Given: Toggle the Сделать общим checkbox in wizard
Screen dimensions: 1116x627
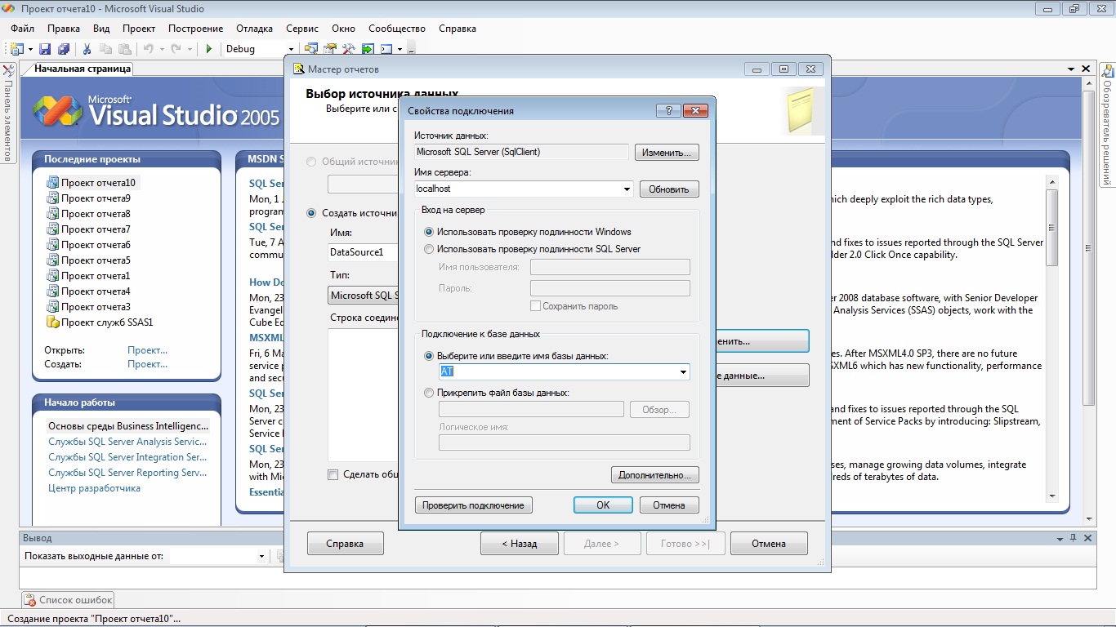Looking at the screenshot, I should tap(333, 474).
